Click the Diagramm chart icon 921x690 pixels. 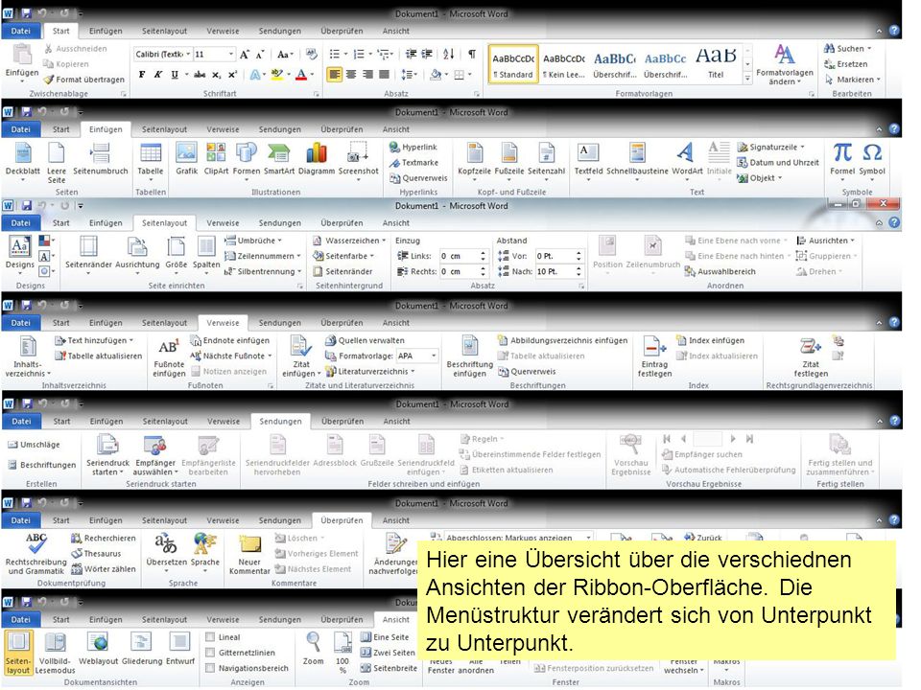(316, 153)
